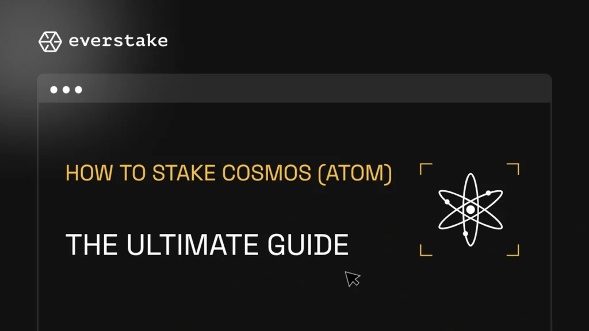Click the everstake wordmark text
Viewport: 589px width, 331px height.
pos(118,41)
